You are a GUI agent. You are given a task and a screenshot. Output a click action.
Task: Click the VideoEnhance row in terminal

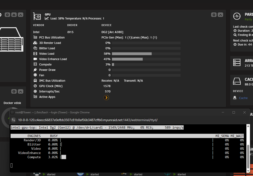pos(127,153)
